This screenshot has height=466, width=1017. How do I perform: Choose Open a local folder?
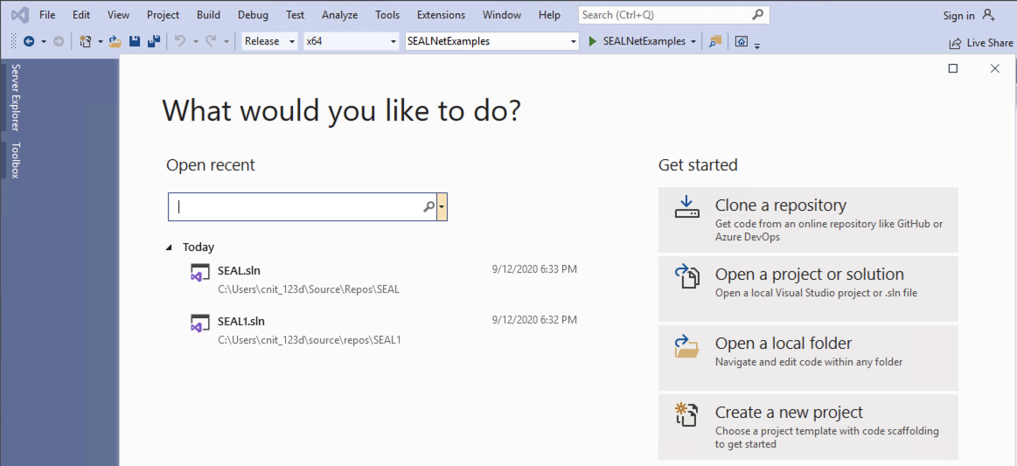[808, 358]
